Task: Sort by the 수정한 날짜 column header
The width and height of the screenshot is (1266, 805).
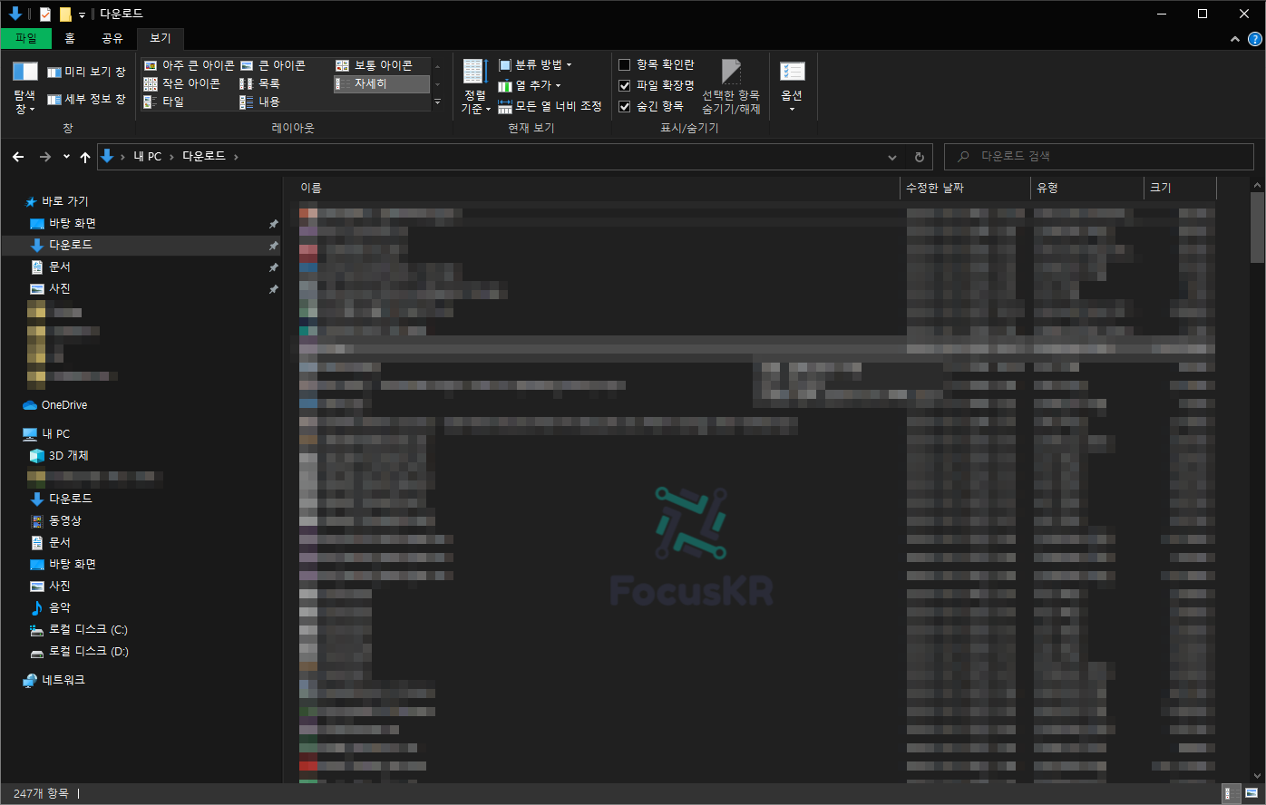Action: 965,188
